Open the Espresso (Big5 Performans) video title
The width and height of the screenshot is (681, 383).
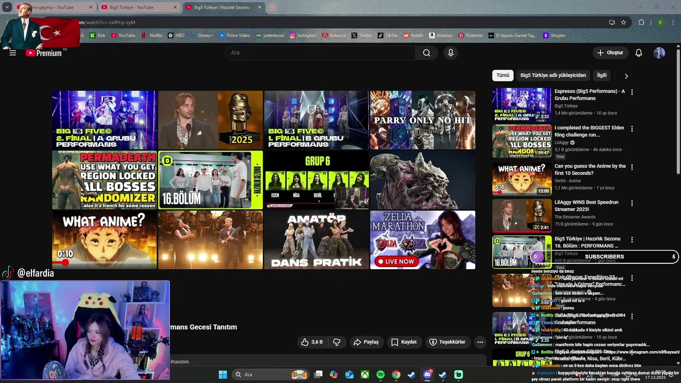pos(589,95)
